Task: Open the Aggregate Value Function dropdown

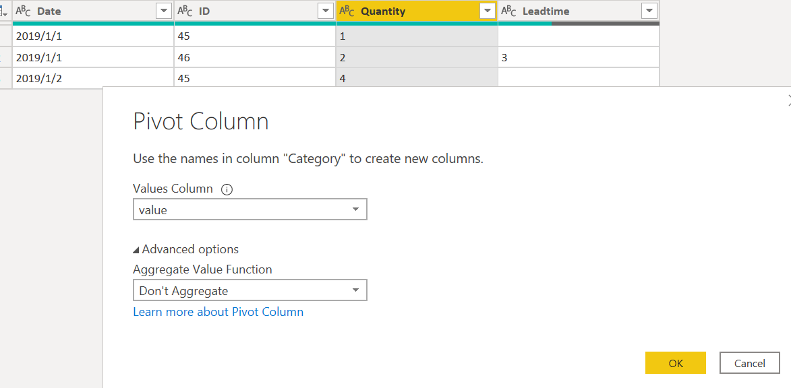Action: tap(250, 290)
